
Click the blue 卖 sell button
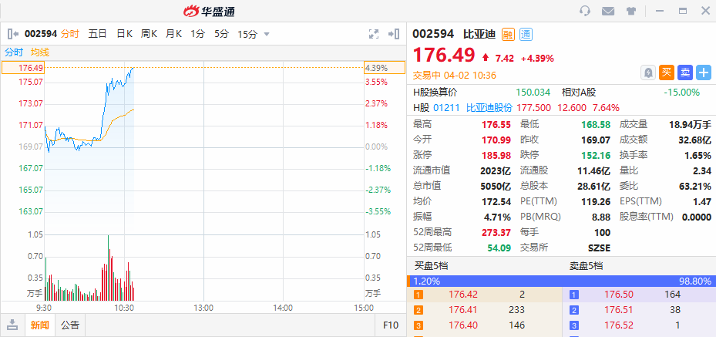point(685,72)
